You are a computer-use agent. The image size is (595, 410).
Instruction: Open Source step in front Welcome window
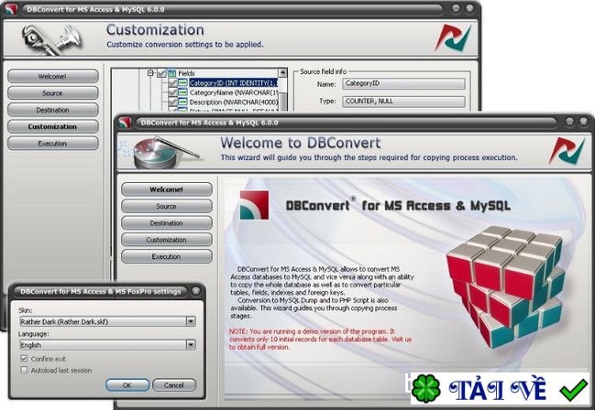[167, 206]
